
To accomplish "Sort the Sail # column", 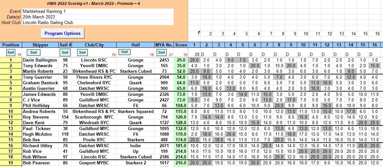I will [65, 52].
